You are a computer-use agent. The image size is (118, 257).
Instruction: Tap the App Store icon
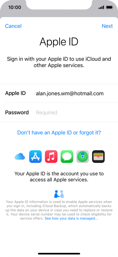36,156
